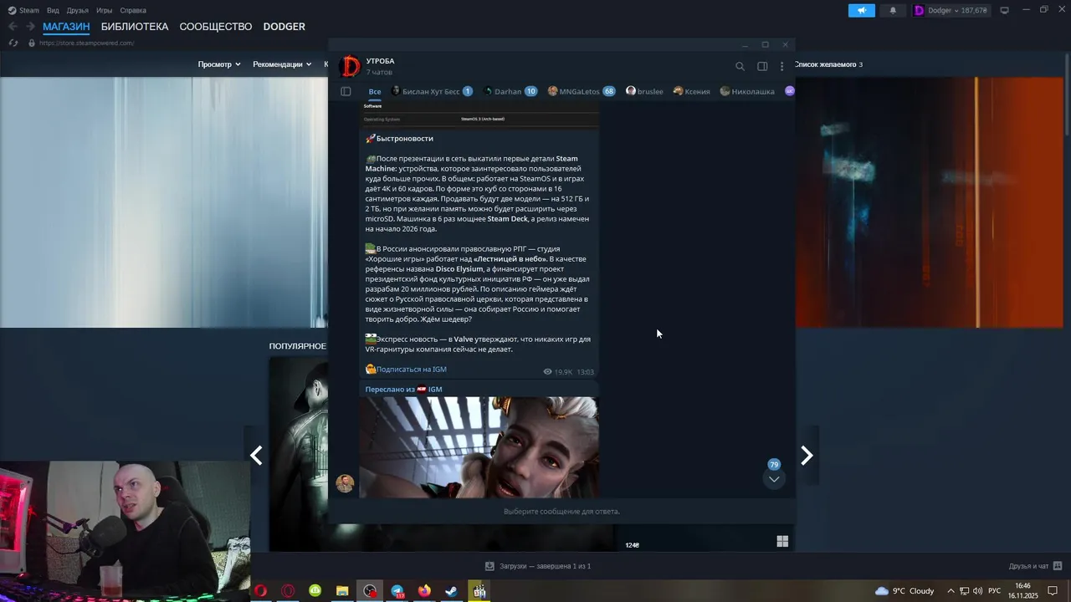This screenshot has height=602, width=1071.
Task: Open File Explorer from taskbar
Action: pyautogui.click(x=342, y=591)
